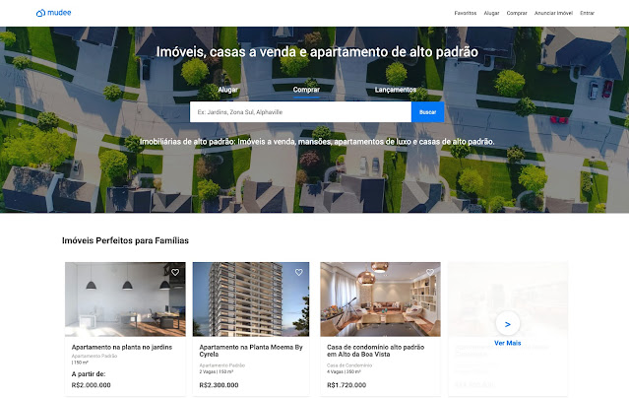
Task: Select the hero headline about Imóveis, casas a venda
Action: tap(317, 52)
